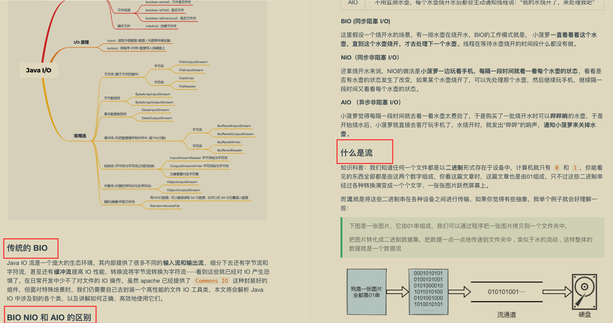The width and height of the screenshot is (613, 323).
Task: Click the 'AIO (异步非阻塞 I/O)' subheading
Action: point(371,102)
